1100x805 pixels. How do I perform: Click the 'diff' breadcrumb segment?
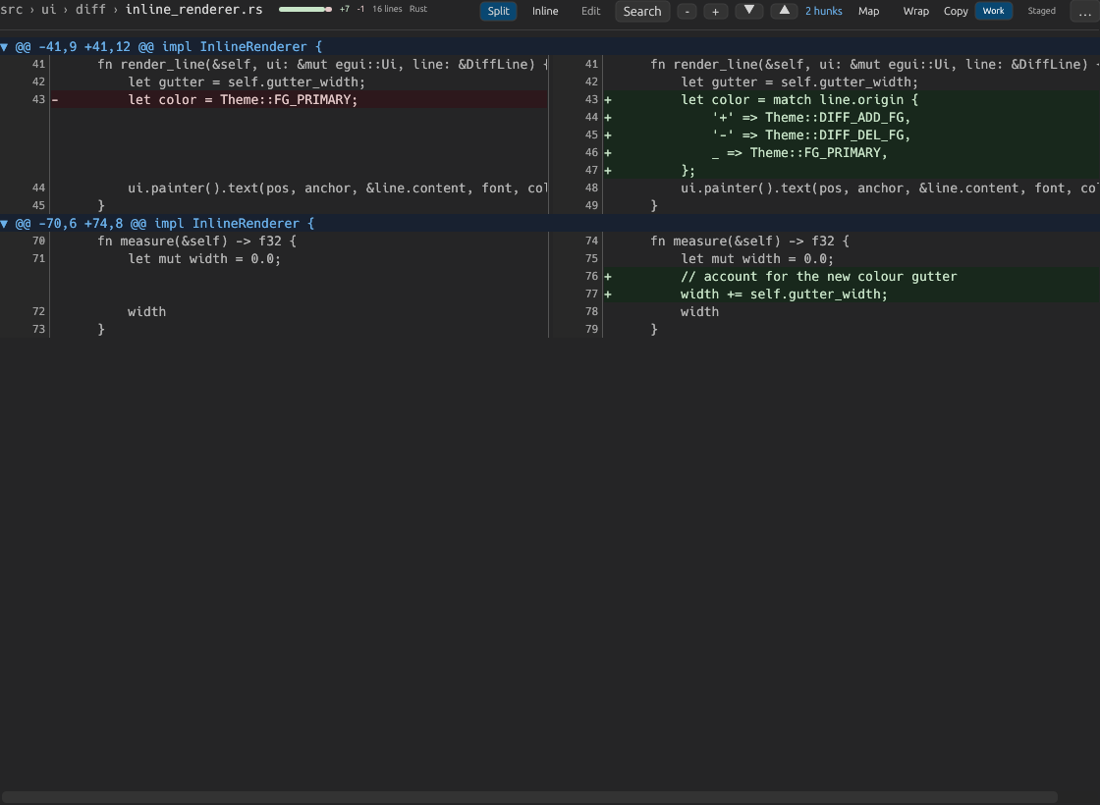click(x=90, y=10)
